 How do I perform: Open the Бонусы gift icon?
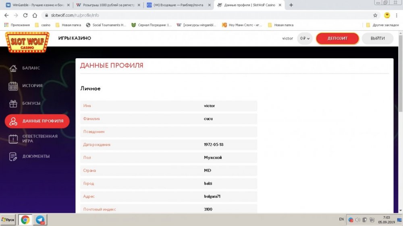tap(13, 104)
